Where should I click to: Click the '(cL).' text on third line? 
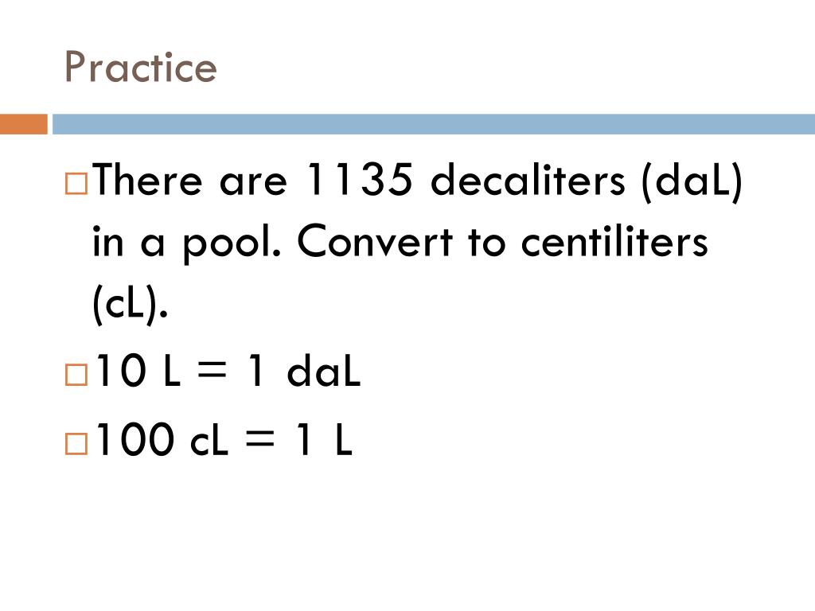[x=130, y=303]
